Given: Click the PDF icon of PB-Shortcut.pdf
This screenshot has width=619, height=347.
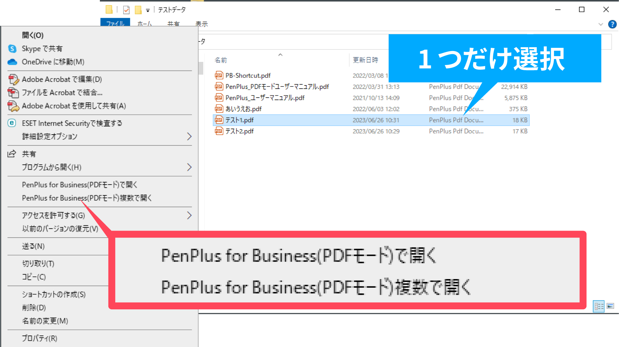Looking at the screenshot, I should (x=219, y=75).
